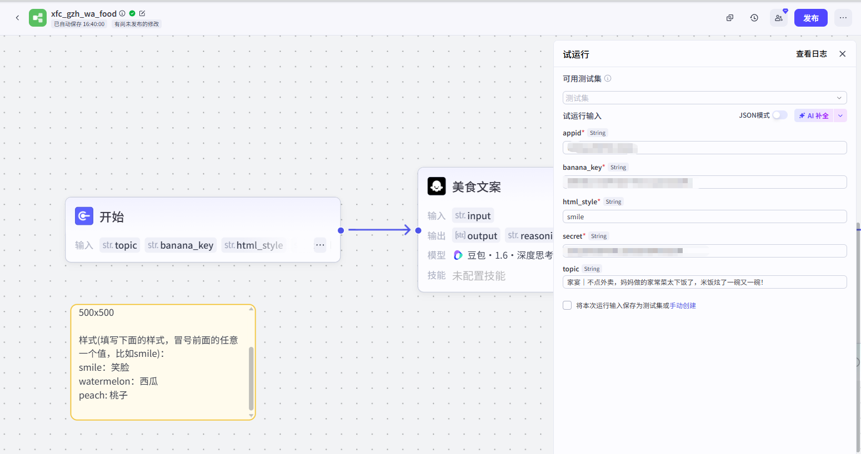Click the 美食文案 node title
The width and height of the screenshot is (861, 454).
tap(477, 187)
